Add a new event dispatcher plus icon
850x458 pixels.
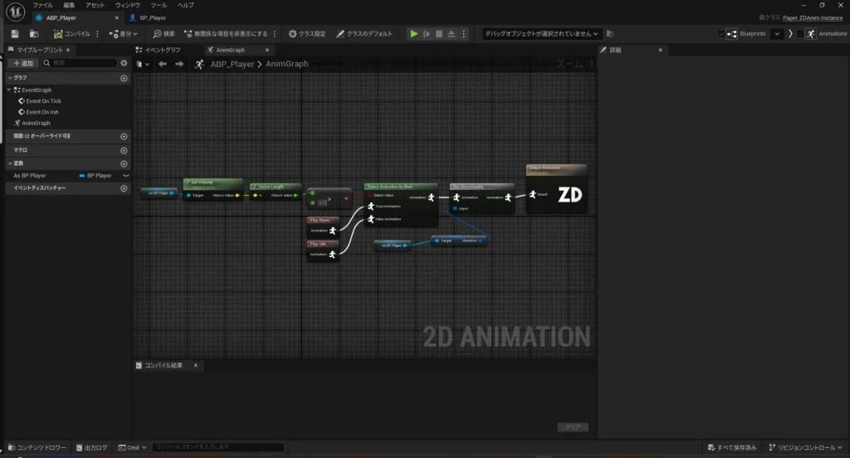[x=124, y=188]
